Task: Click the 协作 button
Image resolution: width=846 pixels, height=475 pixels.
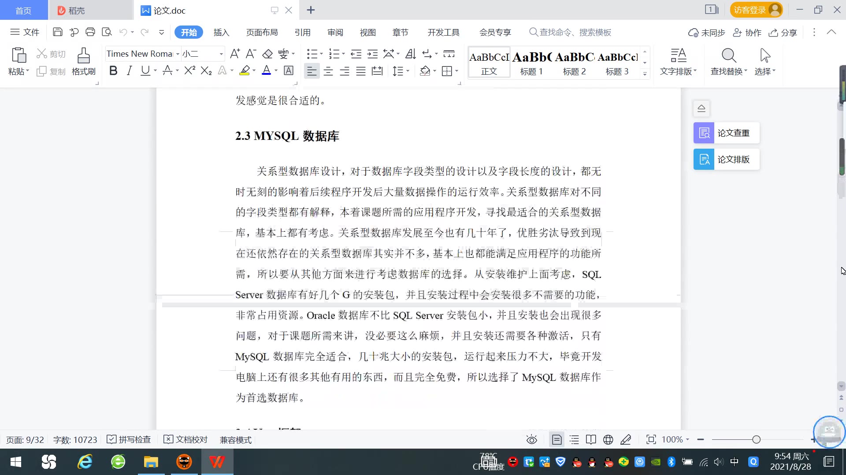Action: (747, 33)
